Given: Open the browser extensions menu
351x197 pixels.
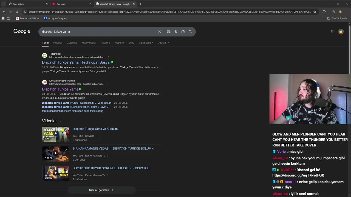Looking at the screenshot, I should (324, 11).
